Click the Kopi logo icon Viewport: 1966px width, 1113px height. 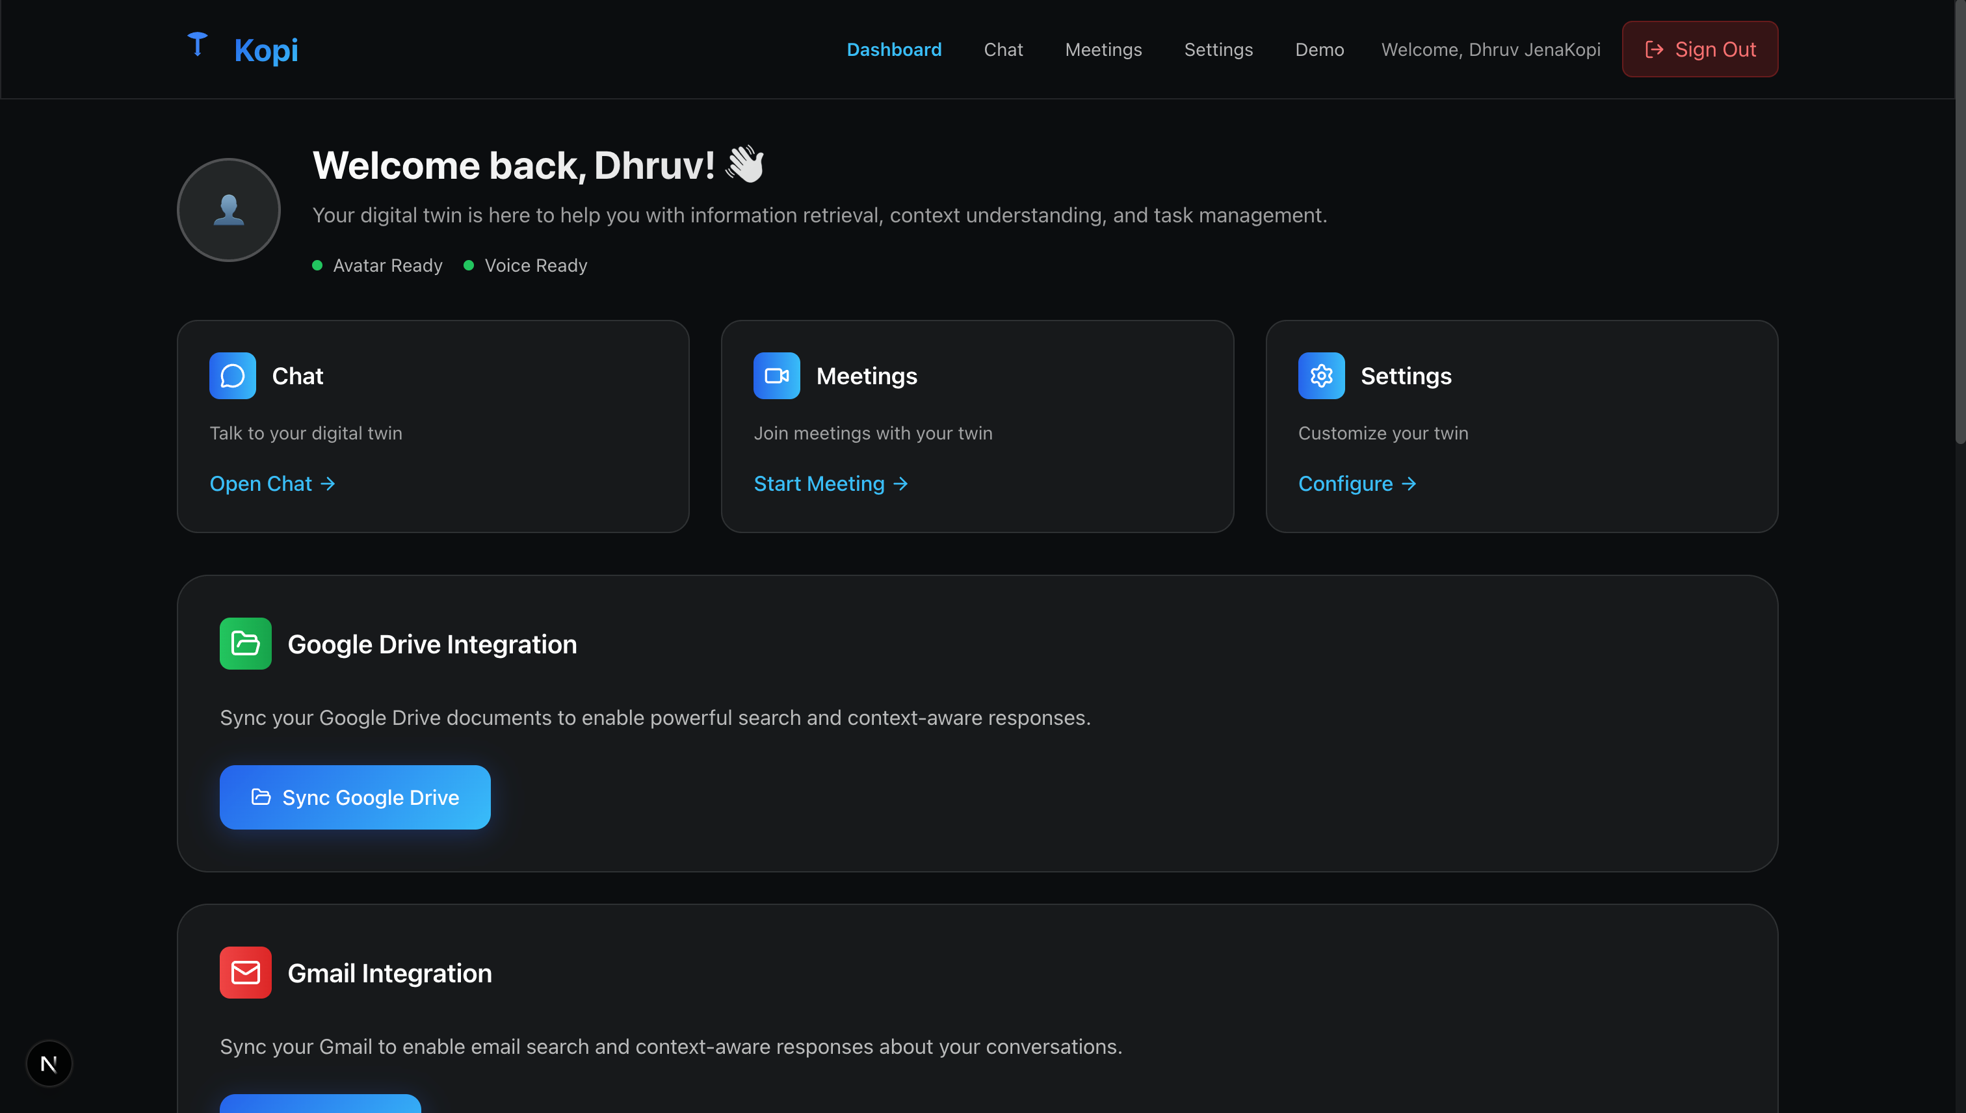click(x=197, y=44)
